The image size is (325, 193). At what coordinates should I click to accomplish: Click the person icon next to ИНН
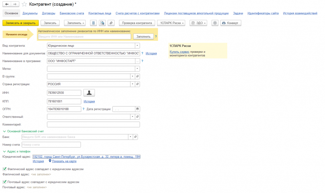(89, 93)
